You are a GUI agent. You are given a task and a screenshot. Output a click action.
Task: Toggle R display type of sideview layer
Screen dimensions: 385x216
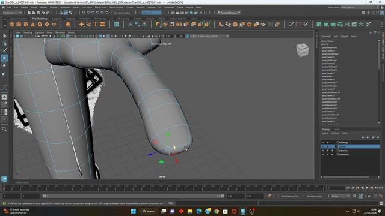332,151
